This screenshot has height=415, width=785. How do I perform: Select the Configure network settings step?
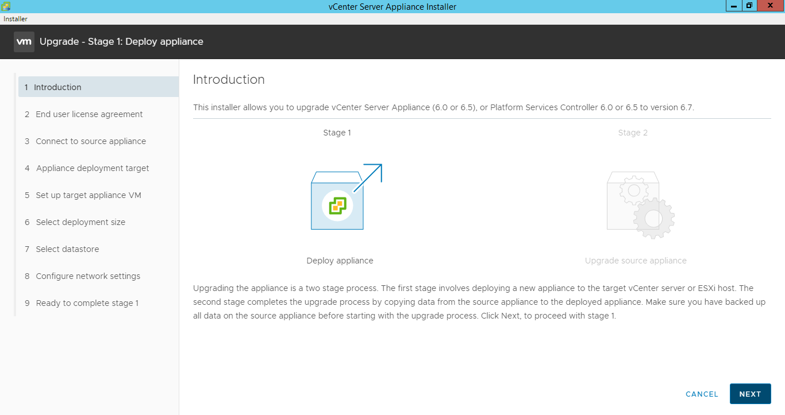coord(88,276)
